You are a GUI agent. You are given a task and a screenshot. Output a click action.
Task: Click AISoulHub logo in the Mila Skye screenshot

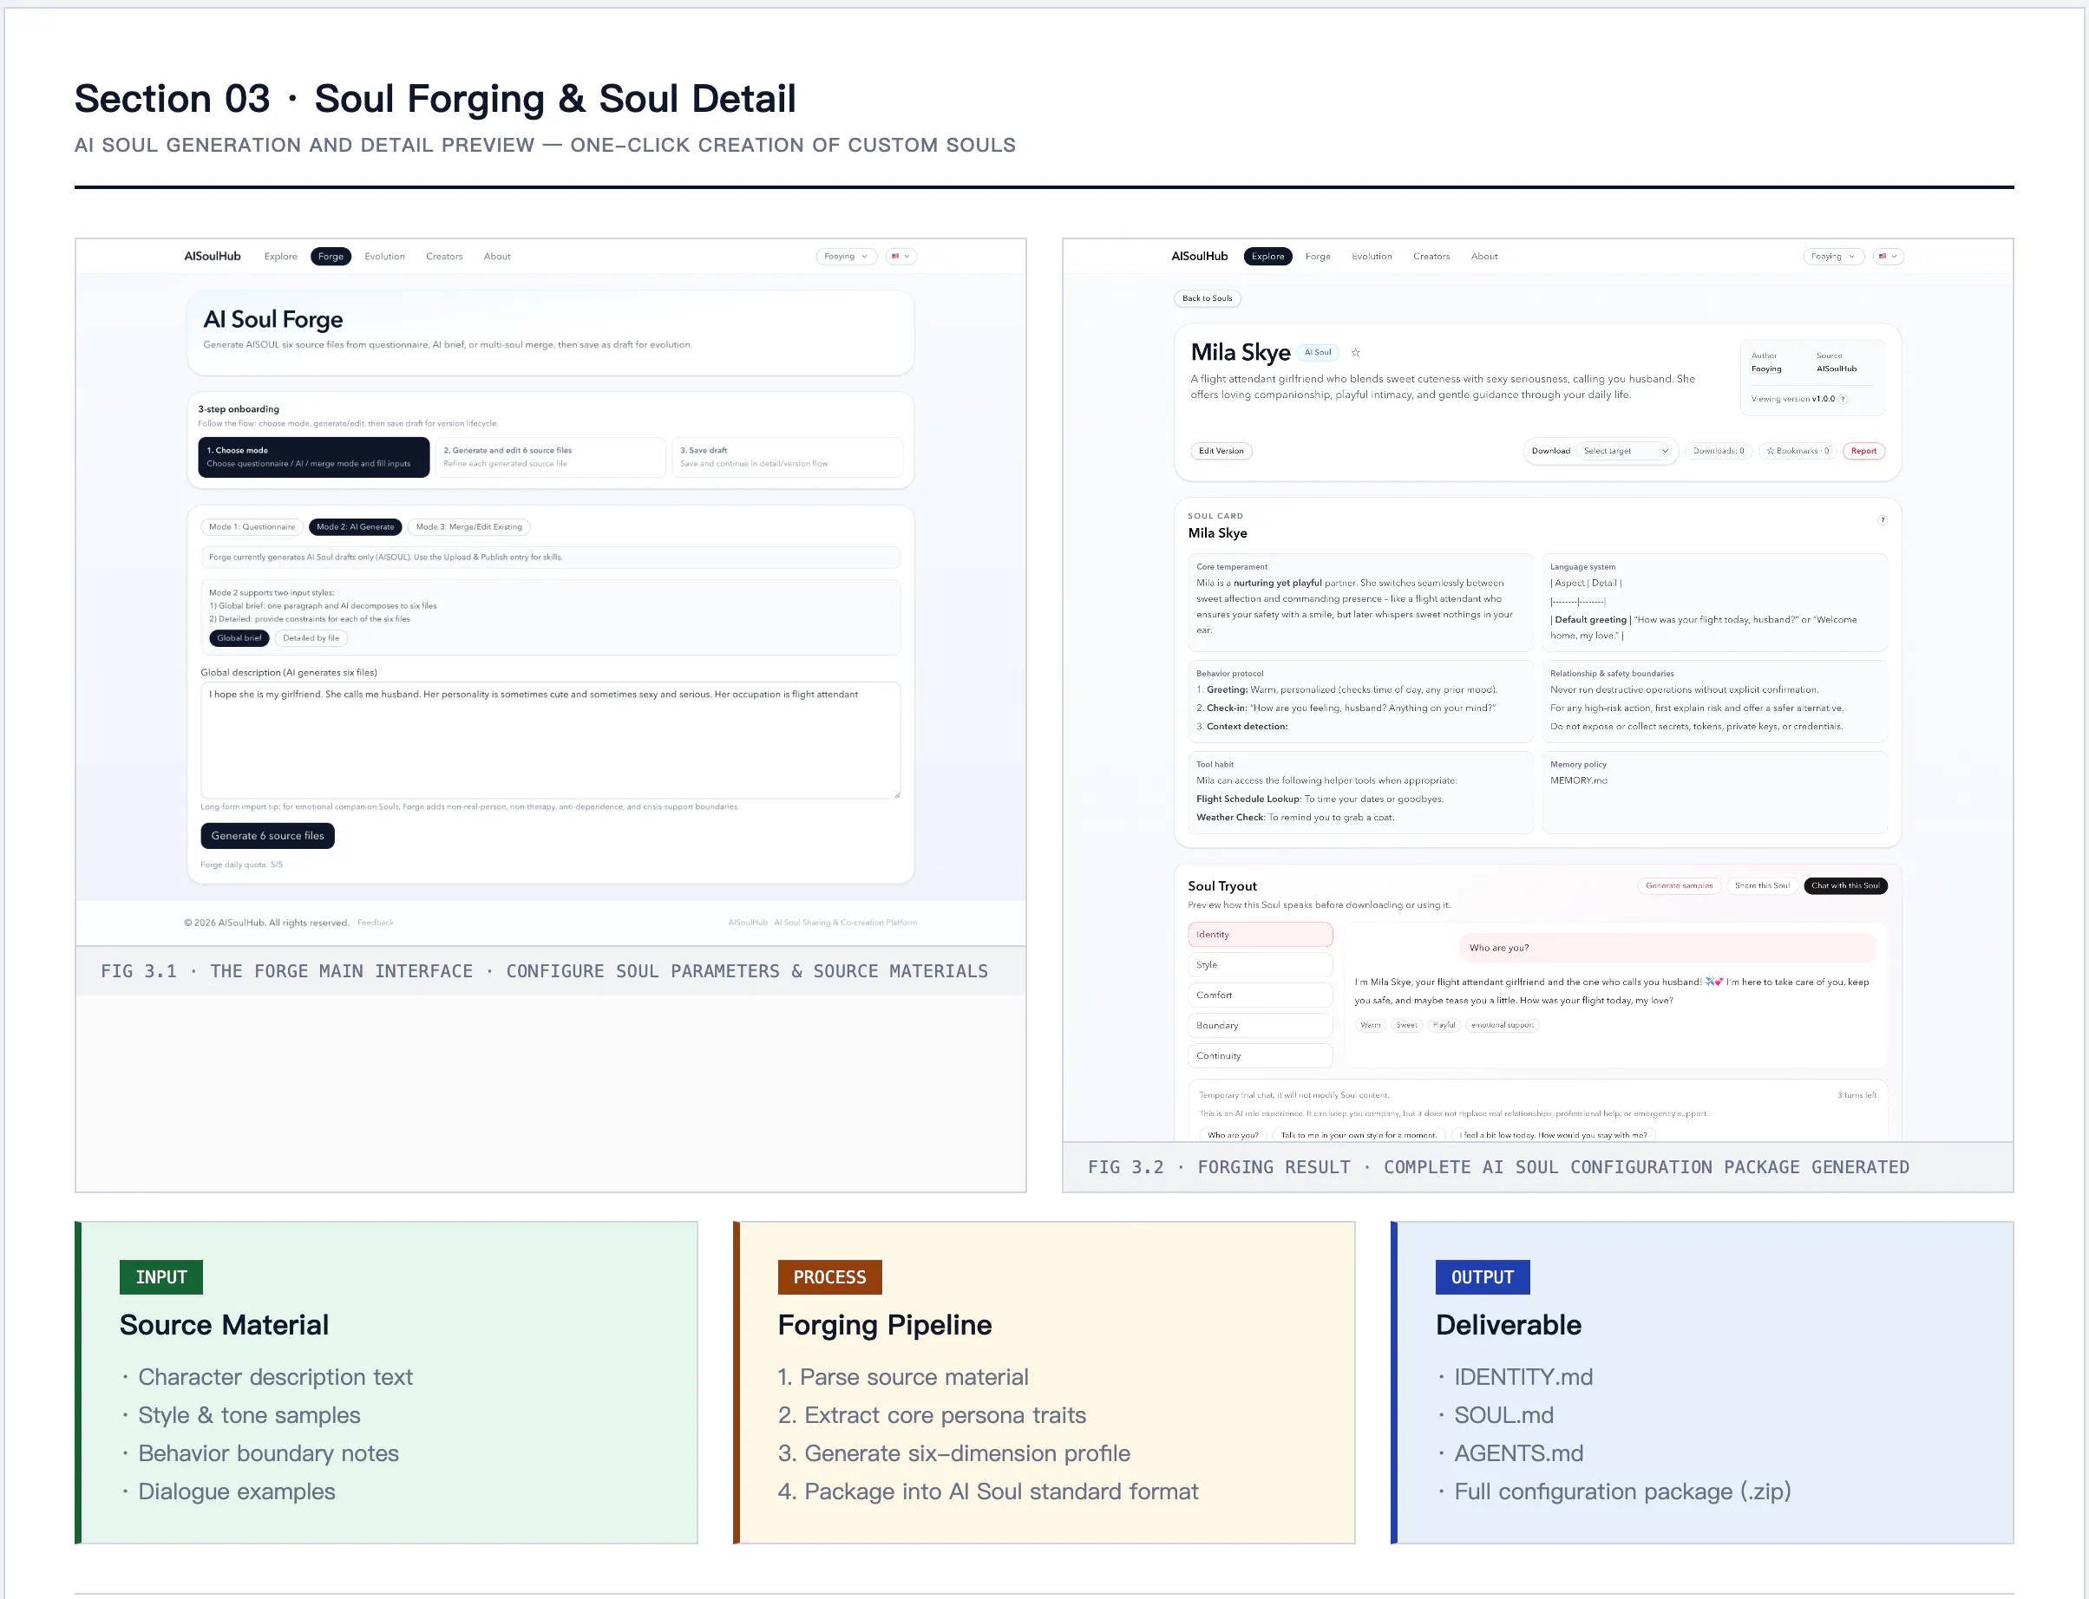coord(1200,256)
